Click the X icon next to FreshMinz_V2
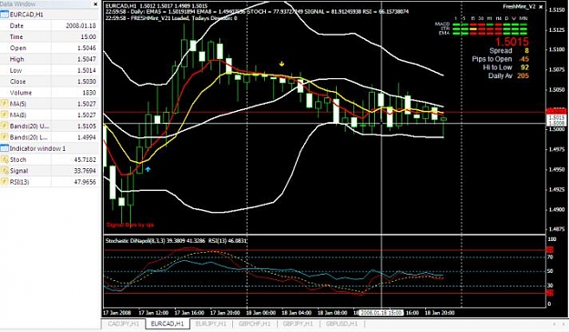 [541, 6]
